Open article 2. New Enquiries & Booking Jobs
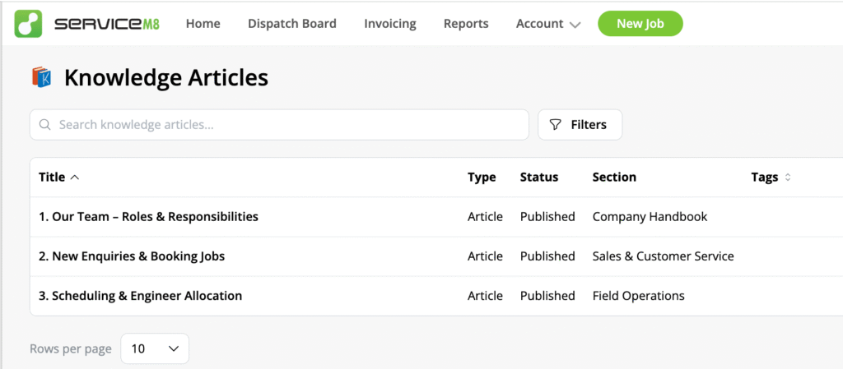 pos(132,256)
